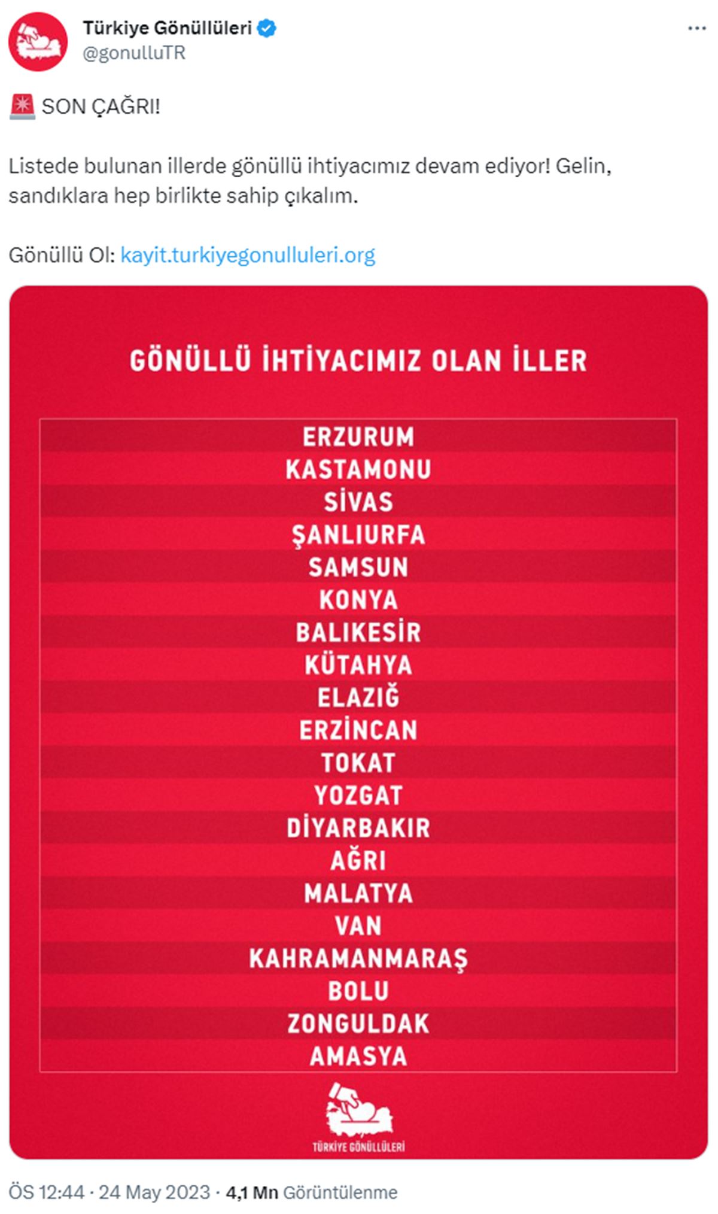
Task: Click the GÖNÜLLÜ İHTİYACIMIZ OLAN İLLER heading
Action: point(359,359)
